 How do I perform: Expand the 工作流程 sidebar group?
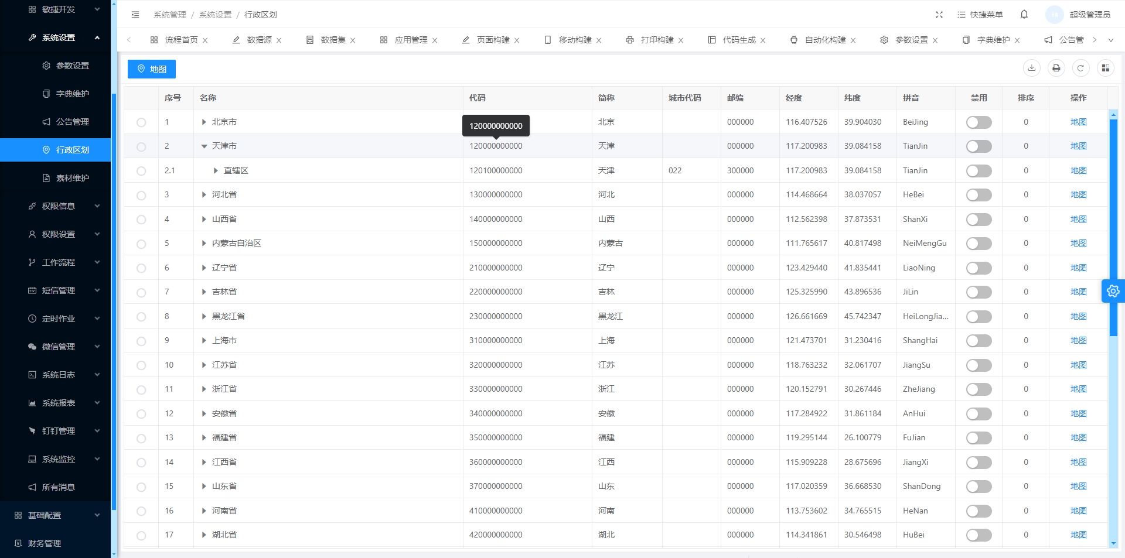pos(56,262)
